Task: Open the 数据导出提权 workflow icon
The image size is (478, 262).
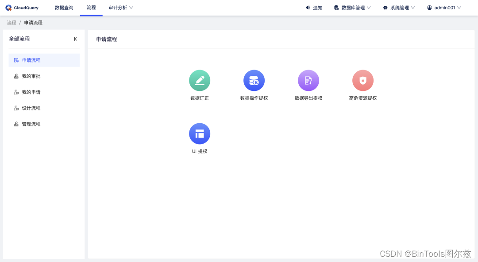Action: click(308, 80)
